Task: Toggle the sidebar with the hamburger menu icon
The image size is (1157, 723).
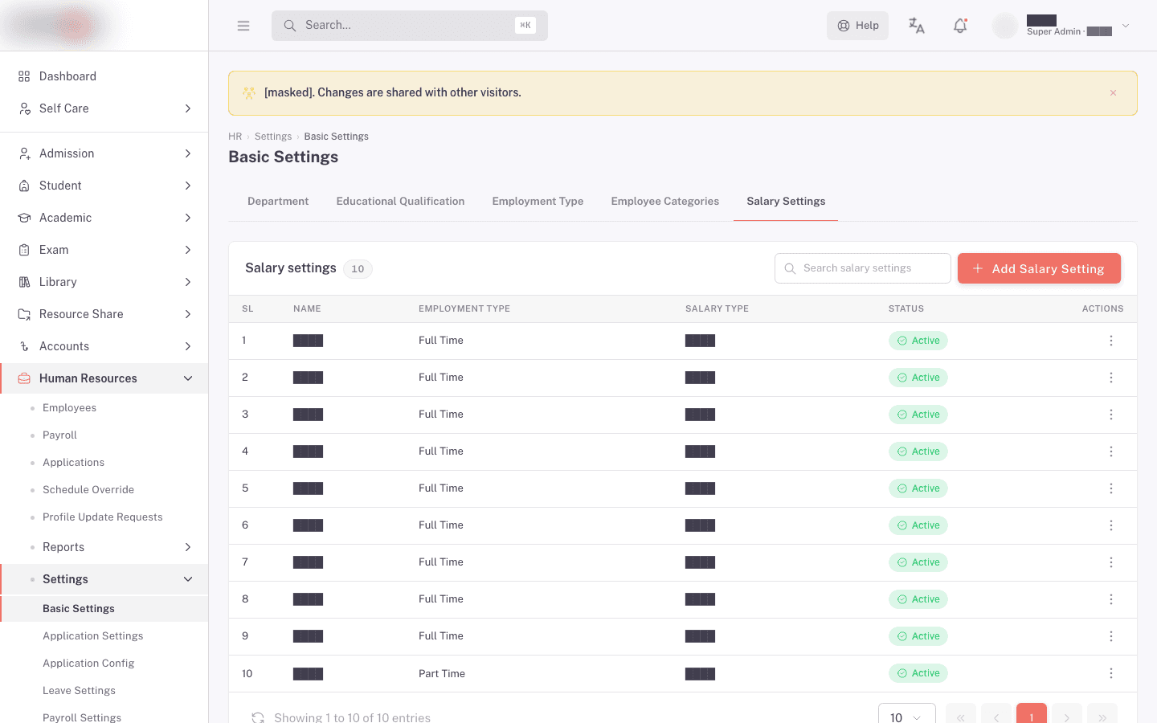Action: (x=243, y=26)
